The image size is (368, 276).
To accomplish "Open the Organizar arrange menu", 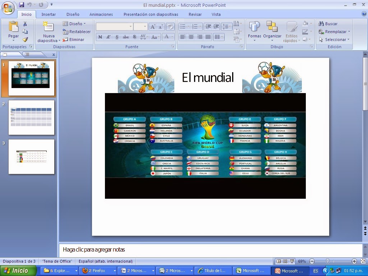I will pyautogui.click(x=272, y=32).
